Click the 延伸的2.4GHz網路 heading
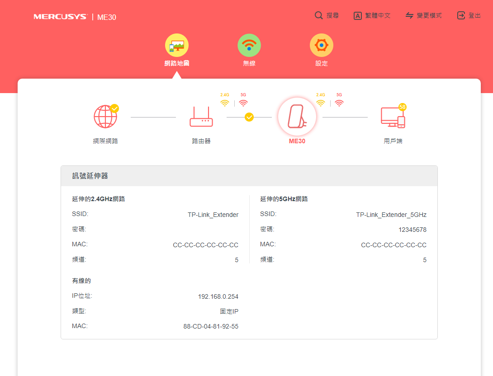Image resolution: width=493 pixels, height=376 pixels. pyautogui.click(x=99, y=199)
